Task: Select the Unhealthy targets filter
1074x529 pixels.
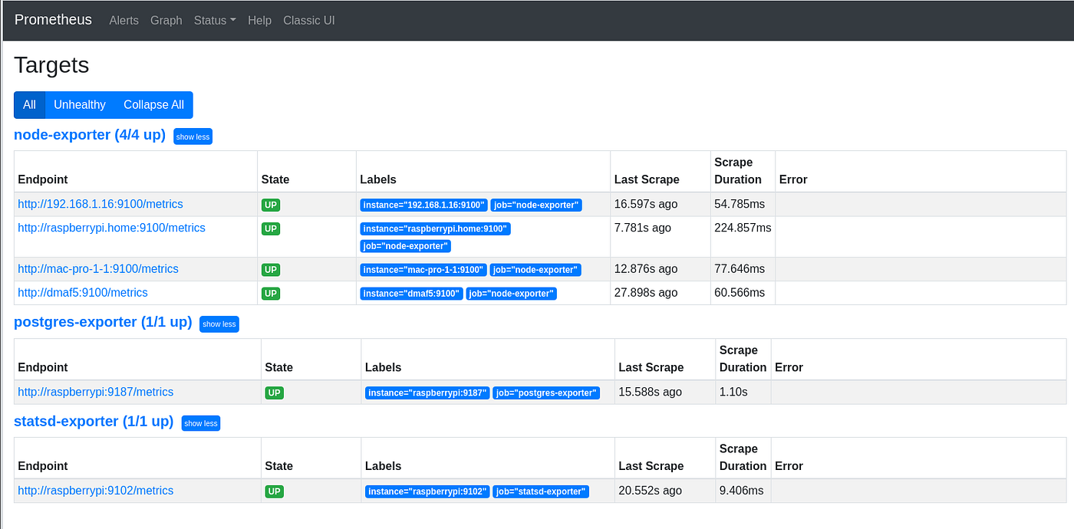Action: click(80, 104)
